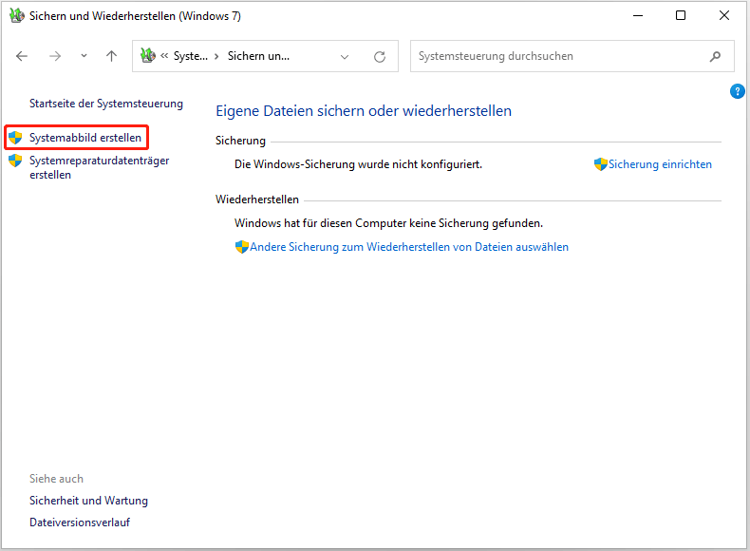The image size is (750, 551).
Task: Click the Back arrow in navigation bar
Action: [22, 56]
